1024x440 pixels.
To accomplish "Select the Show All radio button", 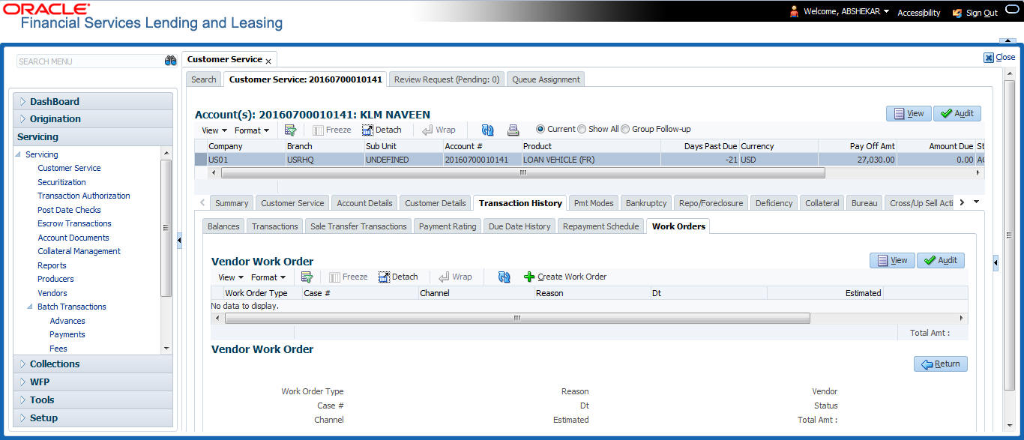I will pyautogui.click(x=582, y=129).
